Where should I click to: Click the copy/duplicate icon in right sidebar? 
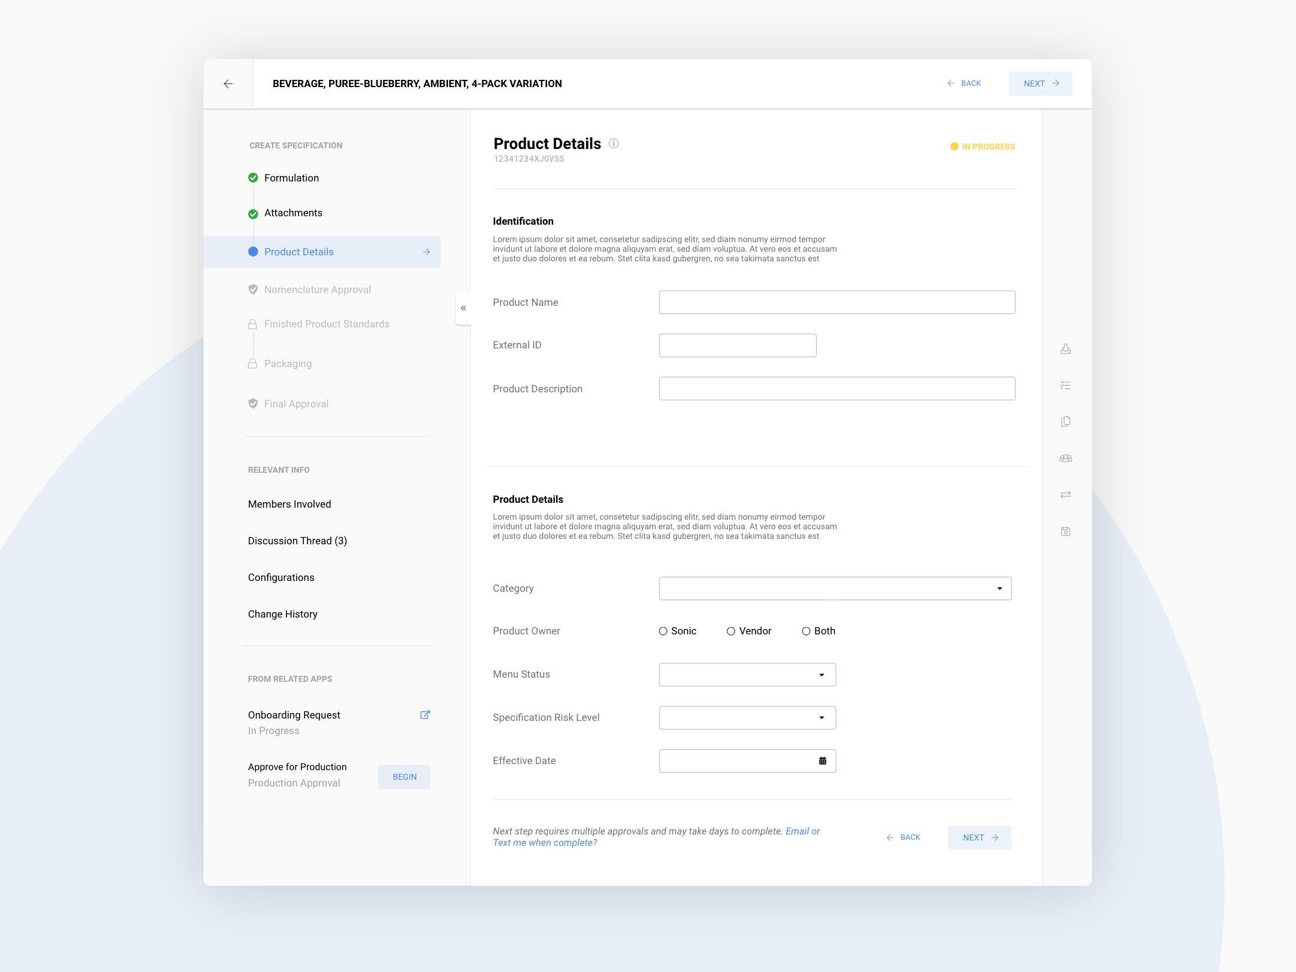point(1065,422)
